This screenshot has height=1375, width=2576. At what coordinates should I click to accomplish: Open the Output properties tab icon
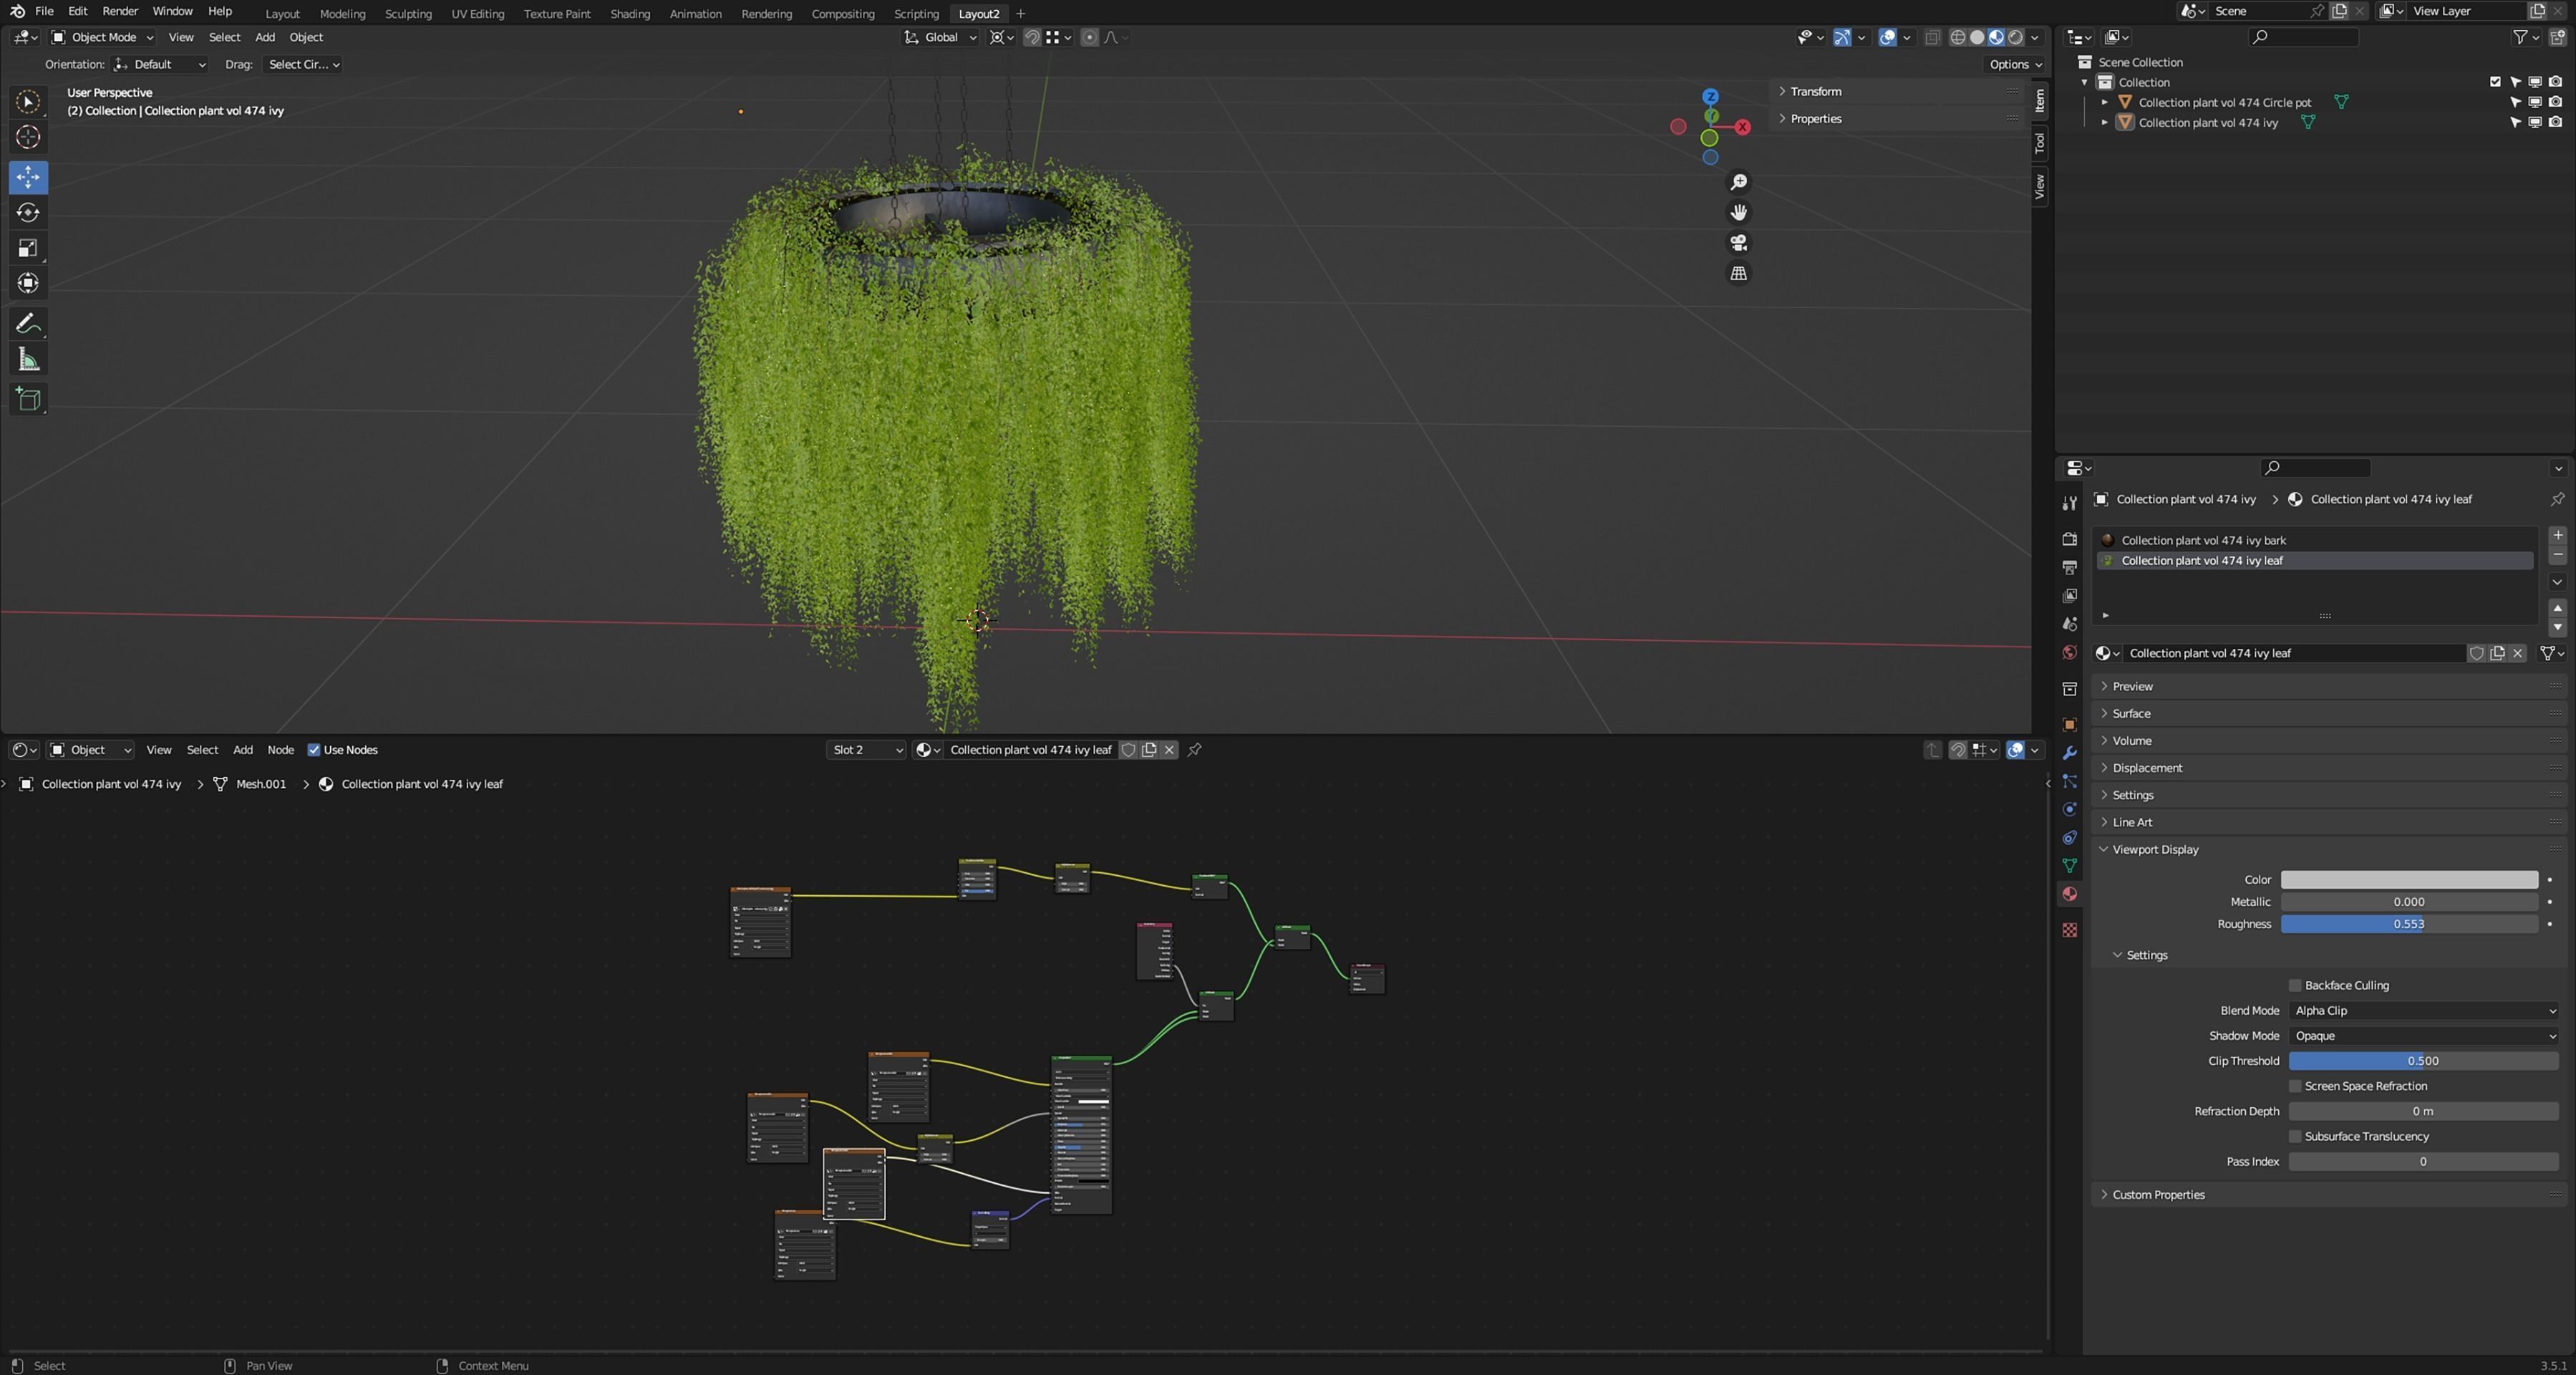[x=2069, y=567]
